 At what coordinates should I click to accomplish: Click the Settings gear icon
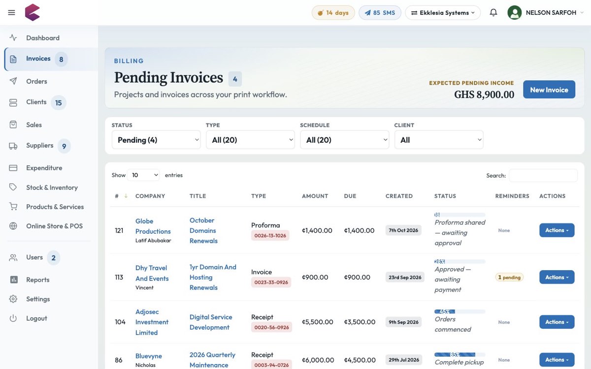tap(13, 299)
